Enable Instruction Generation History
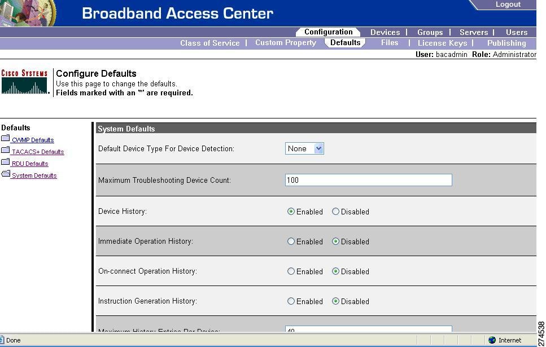Screen dimensions: 546x347 (291, 301)
